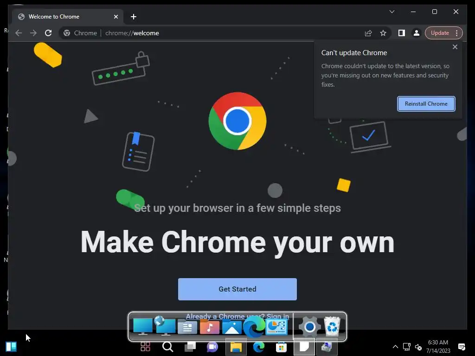This screenshot has height=356, width=475.
Task: Click the Chrome site info icon in address bar
Action: pyautogui.click(x=67, y=33)
